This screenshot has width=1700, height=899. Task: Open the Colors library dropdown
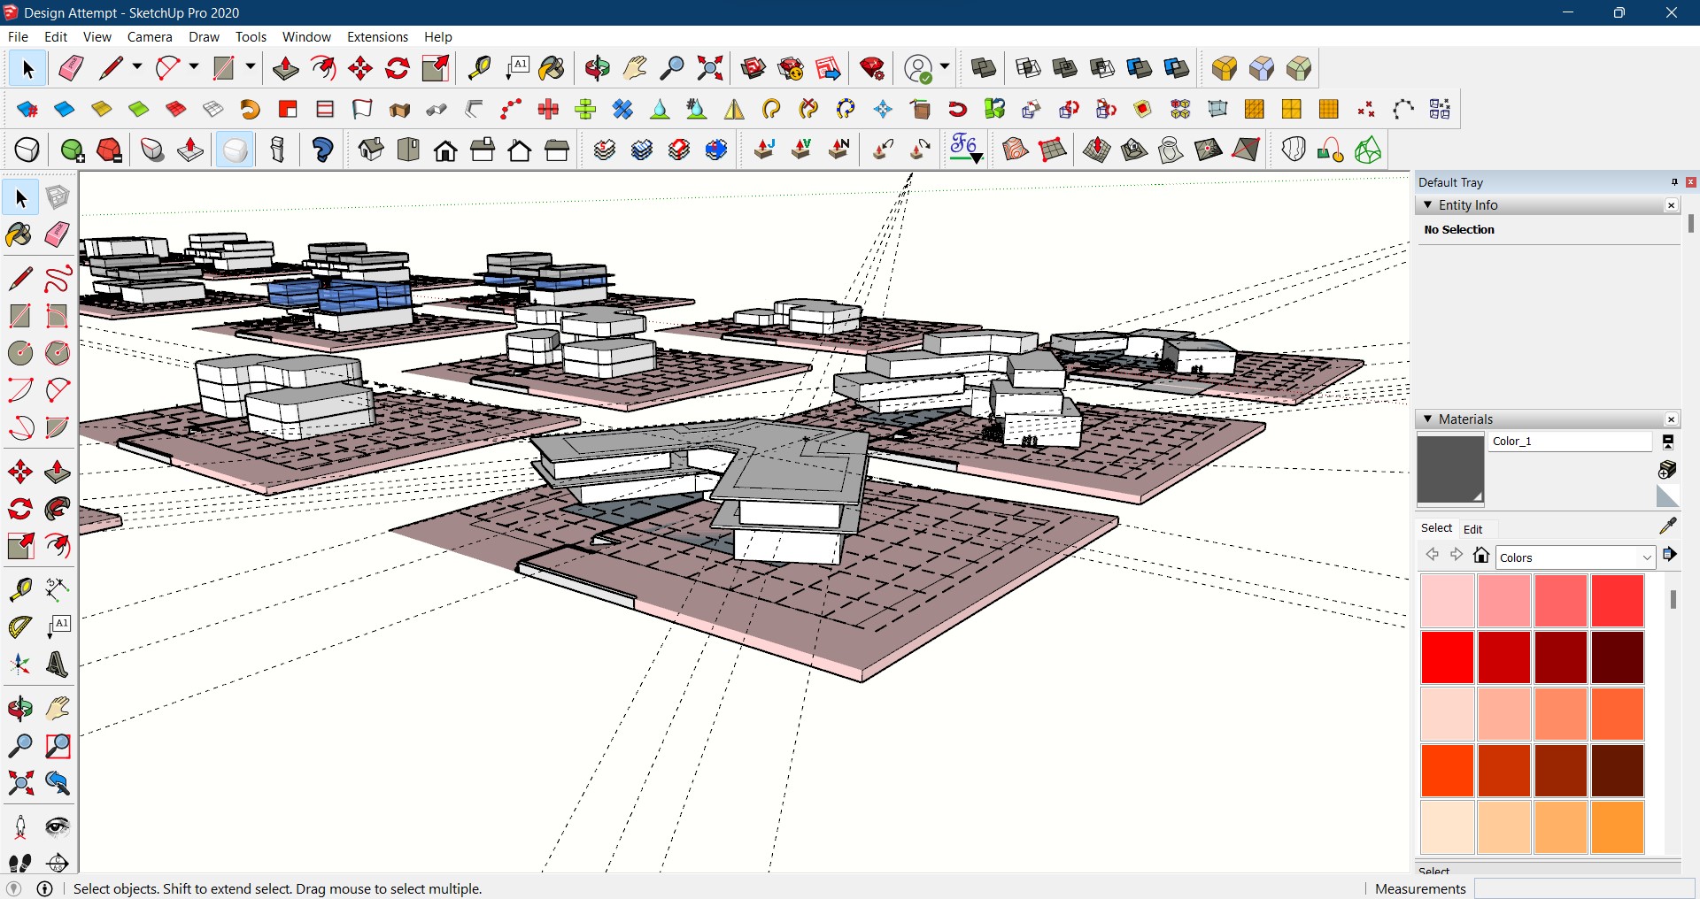point(1646,557)
